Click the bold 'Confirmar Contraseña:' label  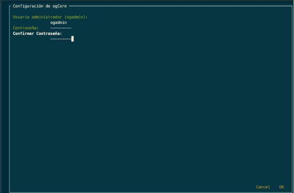pos(37,33)
